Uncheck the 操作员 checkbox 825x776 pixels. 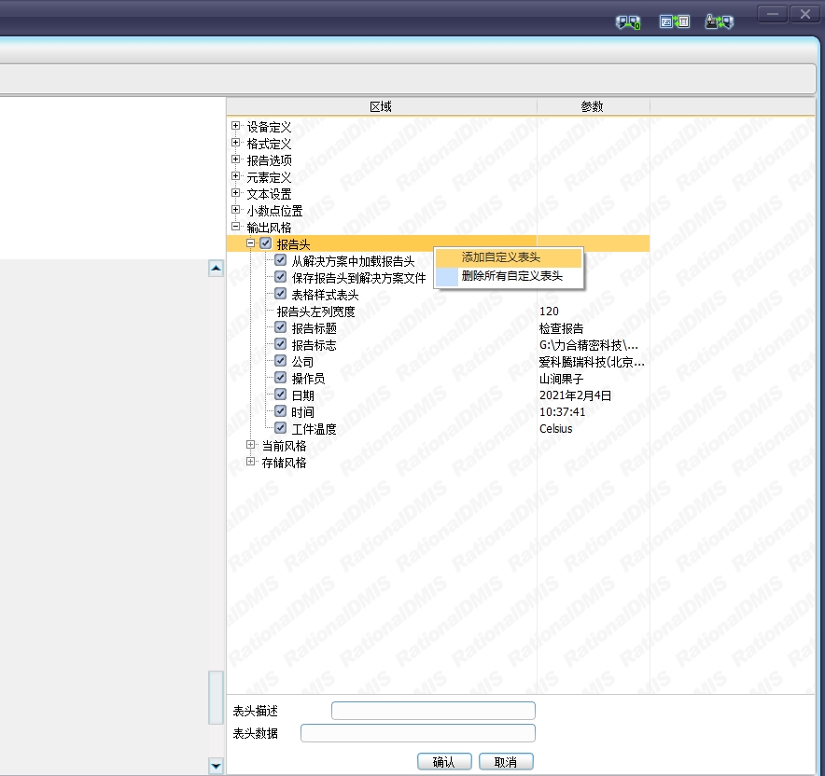point(280,378)
